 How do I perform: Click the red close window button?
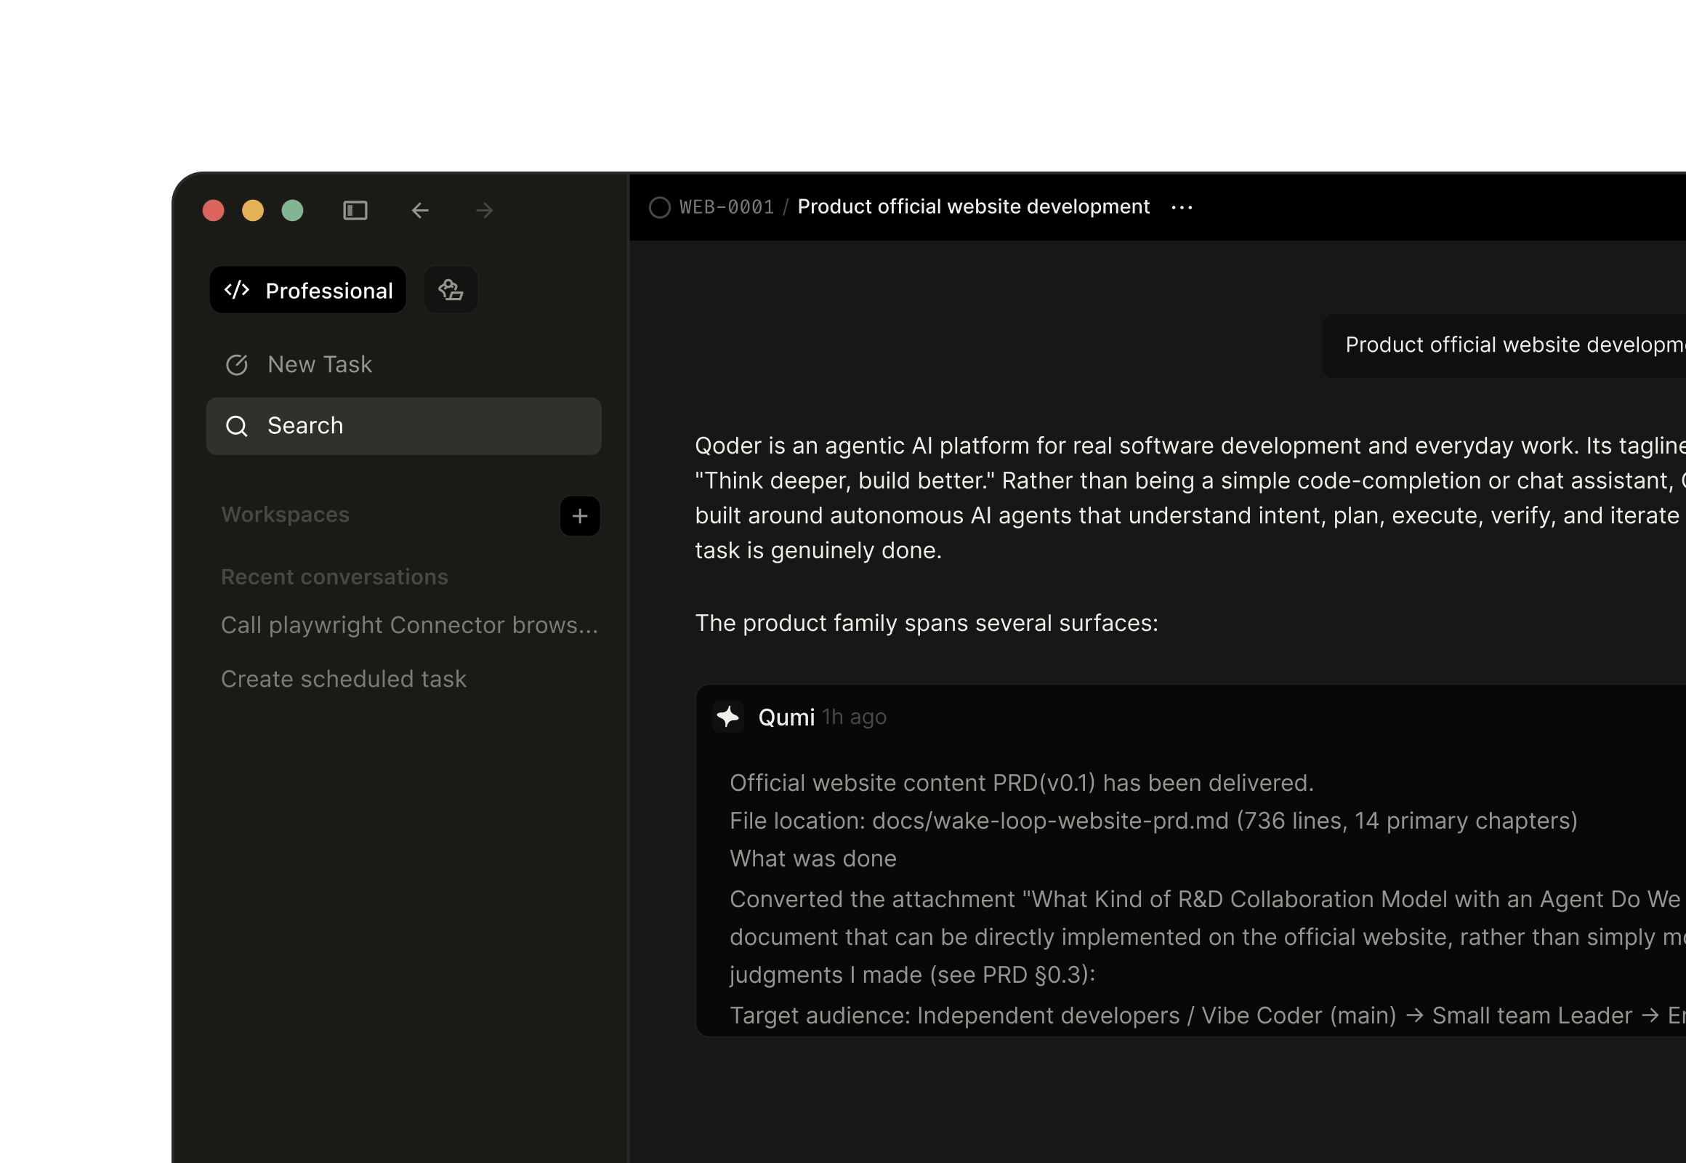pos(214,211)
